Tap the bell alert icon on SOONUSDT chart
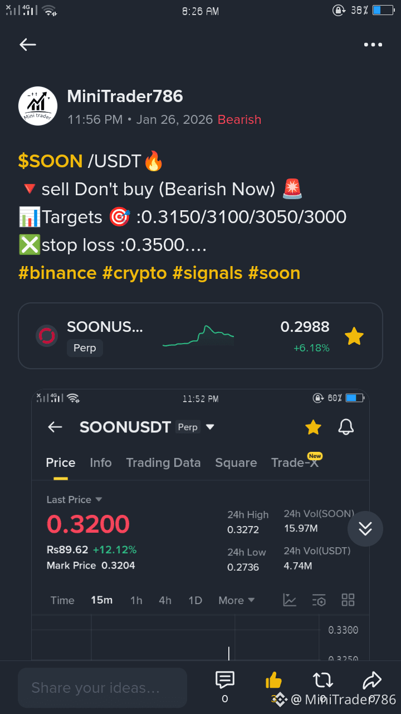 tap(345, 427)
